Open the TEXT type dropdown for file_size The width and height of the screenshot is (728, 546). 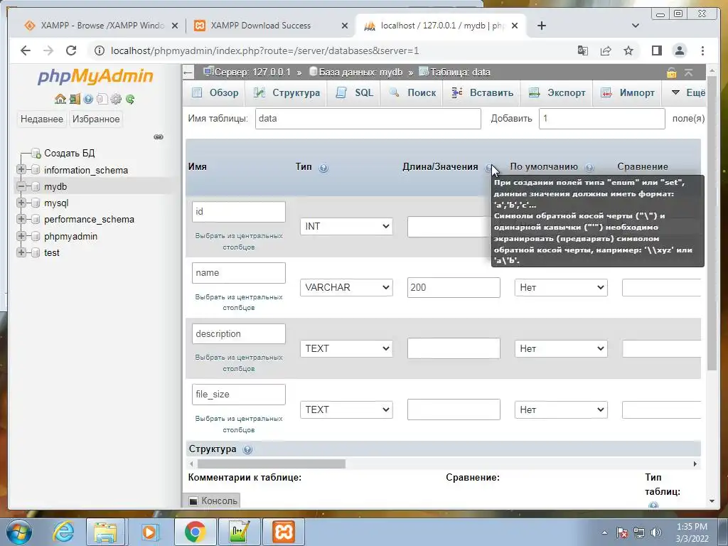tap(346, 409)
